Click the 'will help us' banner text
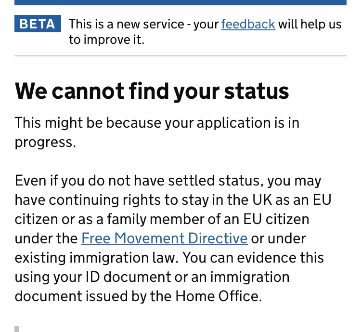Viewport: 361px width, 332px height. coord(309,24)
